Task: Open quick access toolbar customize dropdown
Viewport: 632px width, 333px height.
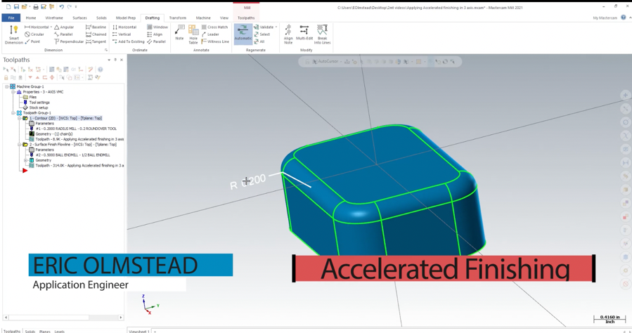Action: (x=76, y=7)
